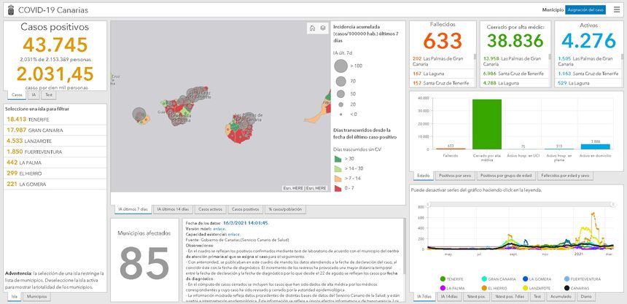
Task: Open the map layers list icon
Action: [x=322, y=28]
